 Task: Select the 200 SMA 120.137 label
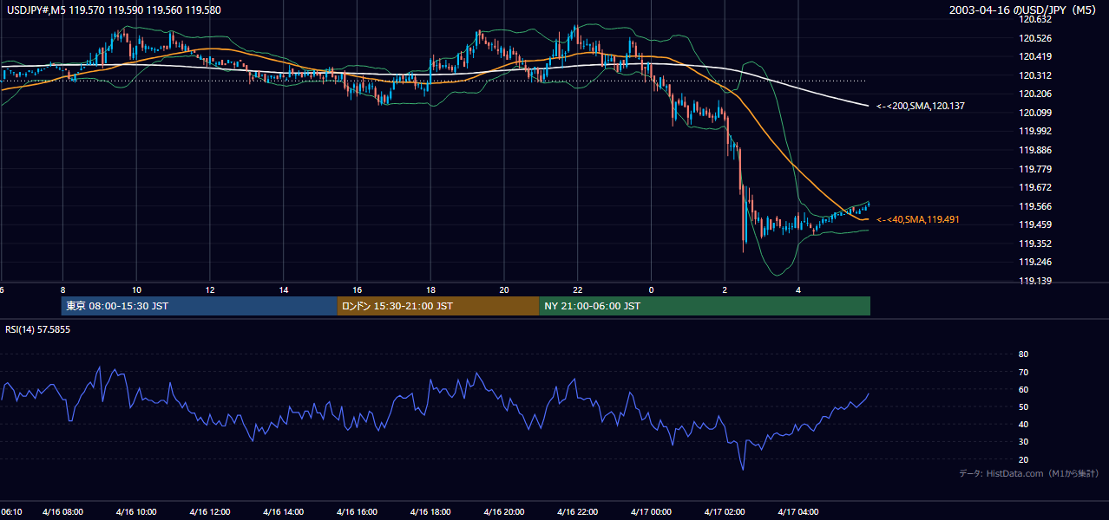point(921,106)
